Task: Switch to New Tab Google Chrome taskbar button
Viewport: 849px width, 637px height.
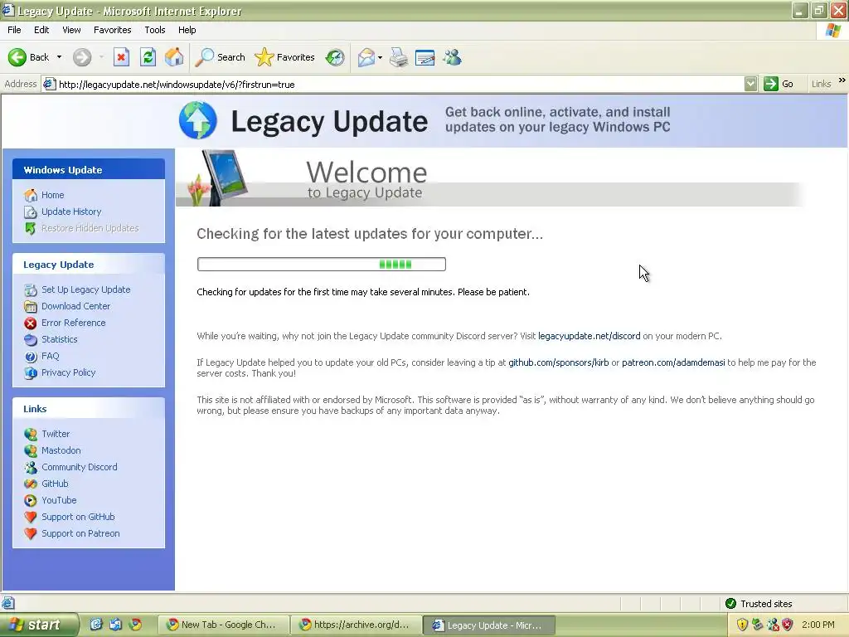Action: 223,625
